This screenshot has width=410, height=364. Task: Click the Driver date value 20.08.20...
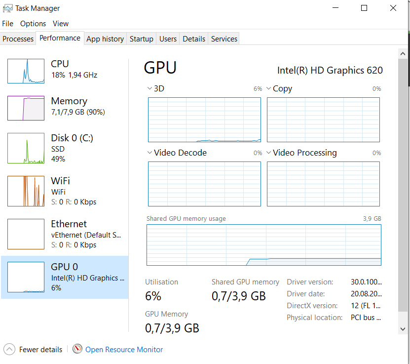pos(366,293)
